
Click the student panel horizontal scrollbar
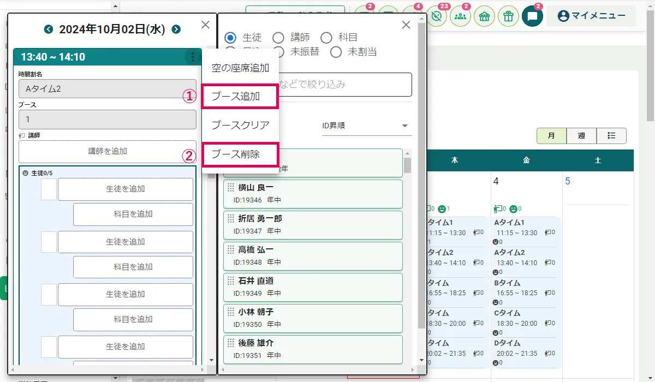pos(318,369)
